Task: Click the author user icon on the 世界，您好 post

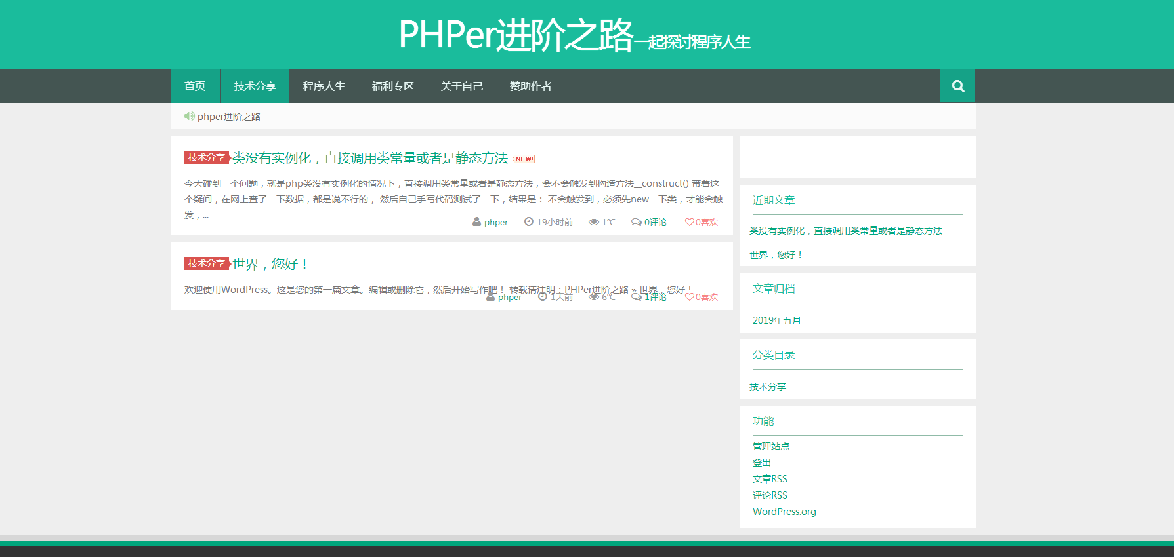Action: click(x=490, y=297)
